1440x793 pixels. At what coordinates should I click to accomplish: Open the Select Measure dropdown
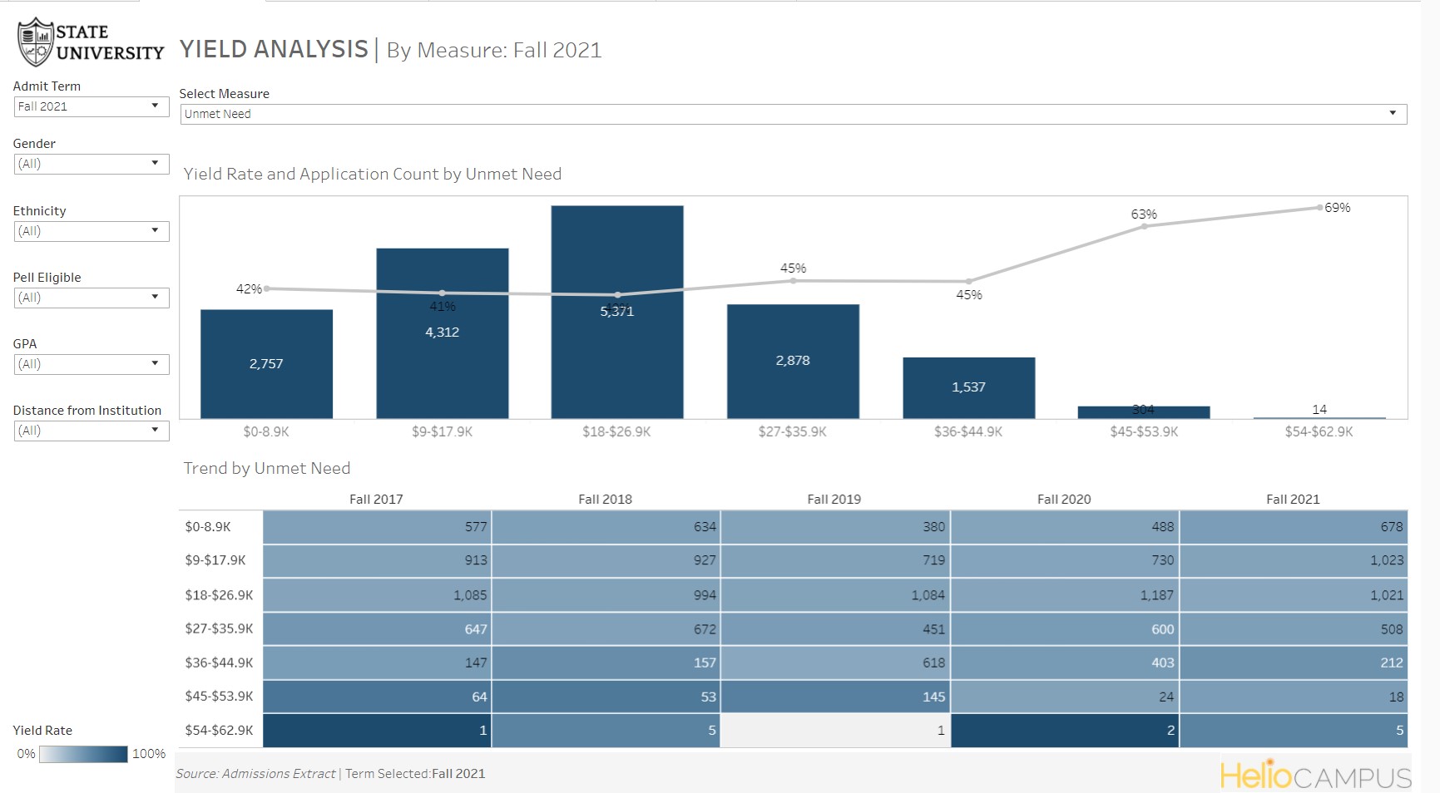coord(792,114)
